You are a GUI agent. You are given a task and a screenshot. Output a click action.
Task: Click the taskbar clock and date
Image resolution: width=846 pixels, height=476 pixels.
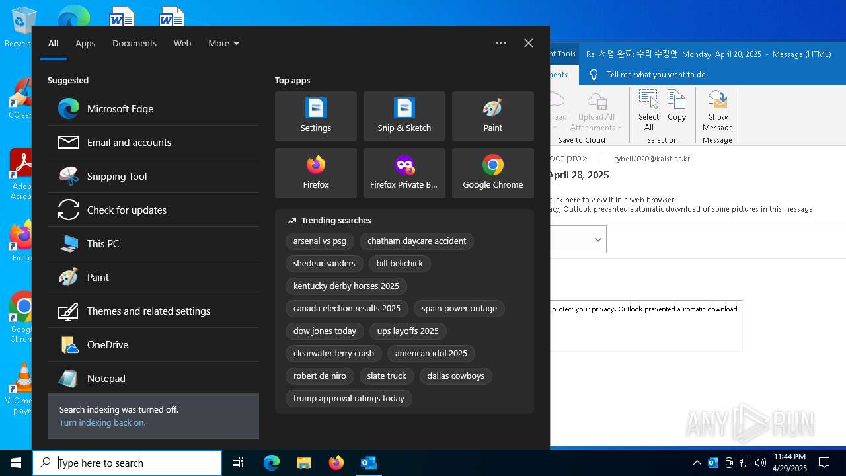click(790, 463)
